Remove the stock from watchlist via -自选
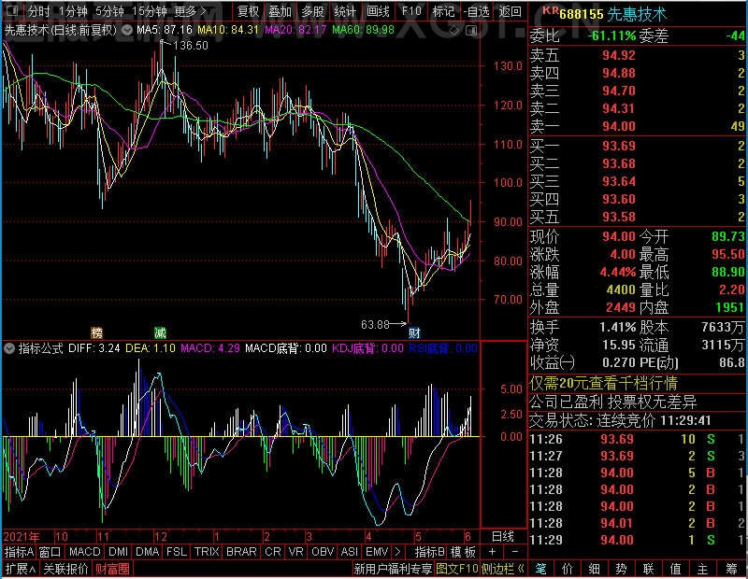748x579 pixels. pos(476,10)
